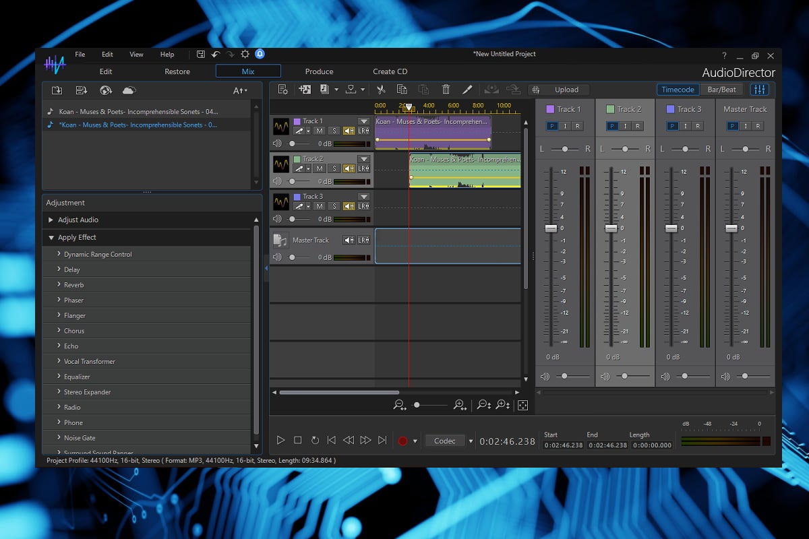Click the Upload button
The width and height of the screenshot is (809, 539).
pyautogui.click(x=566, y=90)
